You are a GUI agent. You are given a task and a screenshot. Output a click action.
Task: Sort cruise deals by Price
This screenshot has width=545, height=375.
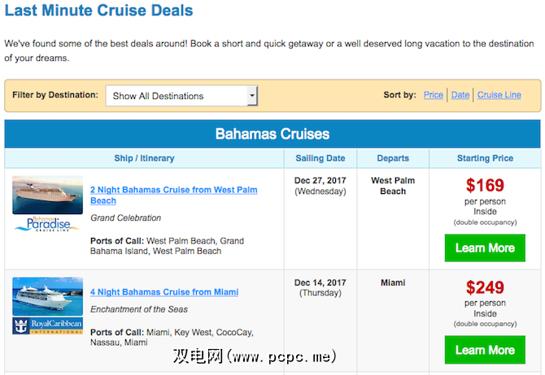[x=434, y=95]
